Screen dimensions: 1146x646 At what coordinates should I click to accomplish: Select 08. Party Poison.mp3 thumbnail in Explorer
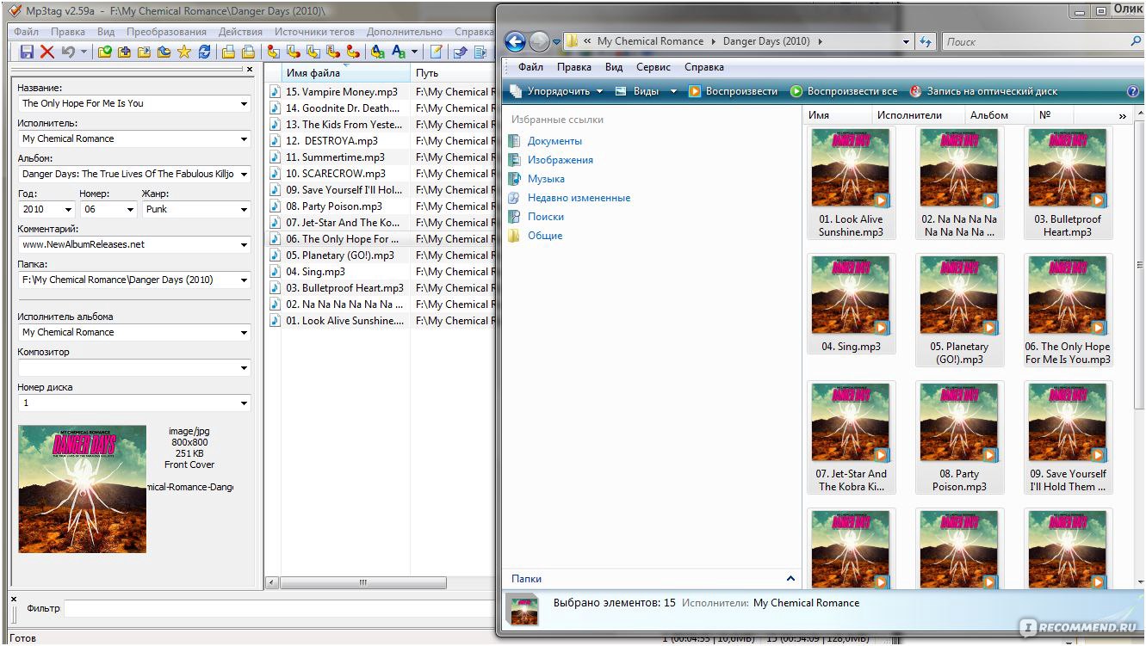click(959, 438)
